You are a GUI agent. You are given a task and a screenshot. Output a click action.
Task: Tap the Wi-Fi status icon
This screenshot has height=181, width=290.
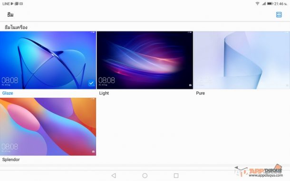pyautogui.click(x=257, y=3)
